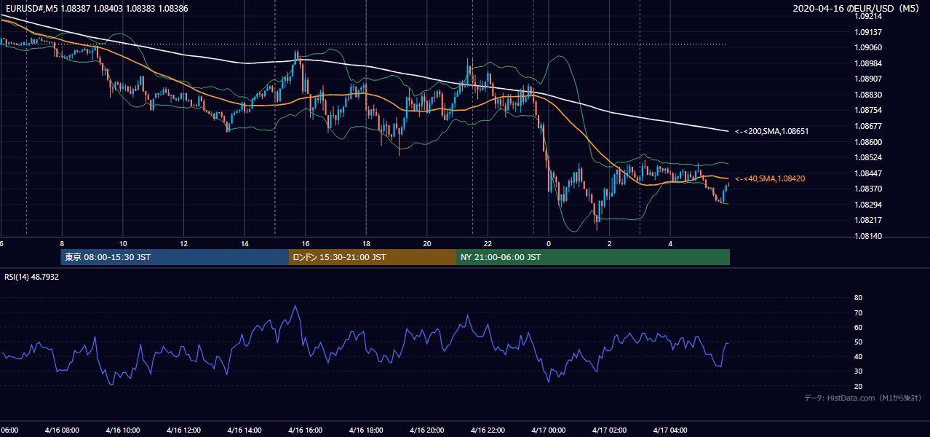This screenshot has width=930, height=437.
Task: Click price axis value 1.08370
Action: [x=867, y=189]
